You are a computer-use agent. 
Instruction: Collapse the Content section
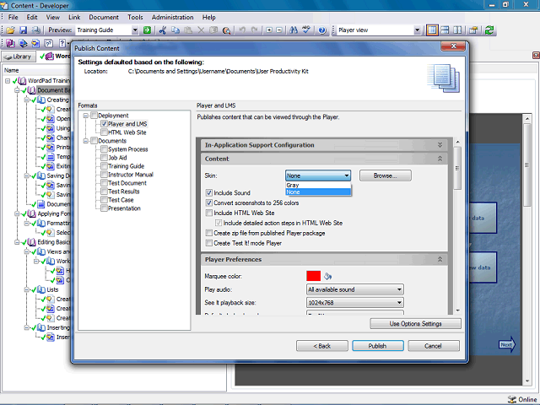click(440, 159)
